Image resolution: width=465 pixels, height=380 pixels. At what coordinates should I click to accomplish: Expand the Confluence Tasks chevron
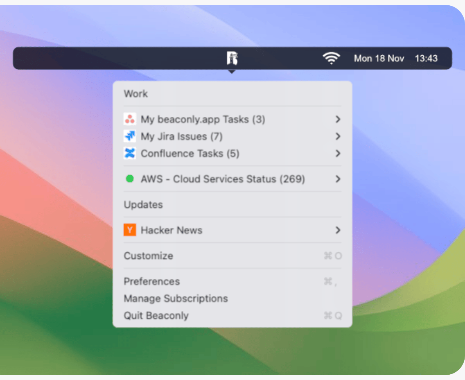338,153
